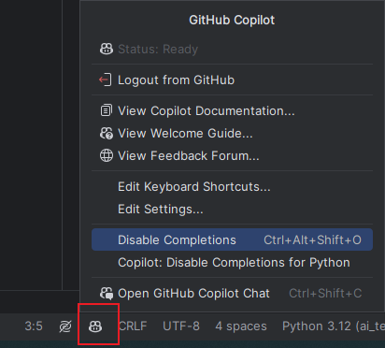Click the GitHub Copilot status bar icon
Viewport: 385px width, 348px height.
[95, 326]
